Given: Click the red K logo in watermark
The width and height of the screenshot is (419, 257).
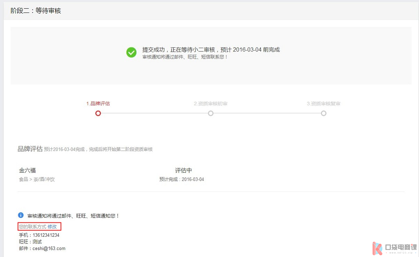Looking at the screenshot, I should click(x=377, y=248).
